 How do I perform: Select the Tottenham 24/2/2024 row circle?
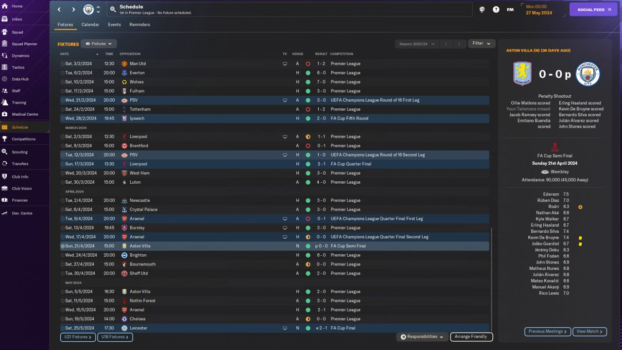coord(63,109)
